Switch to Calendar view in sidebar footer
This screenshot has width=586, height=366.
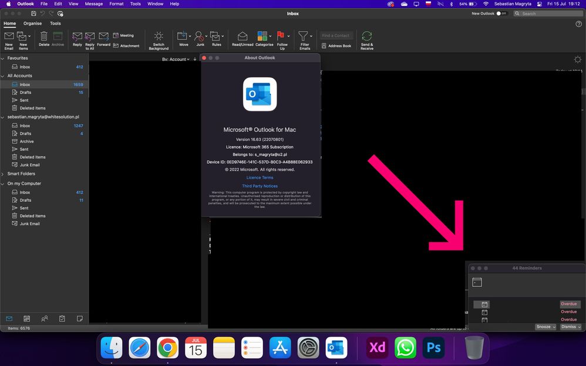tap(26, 318)
